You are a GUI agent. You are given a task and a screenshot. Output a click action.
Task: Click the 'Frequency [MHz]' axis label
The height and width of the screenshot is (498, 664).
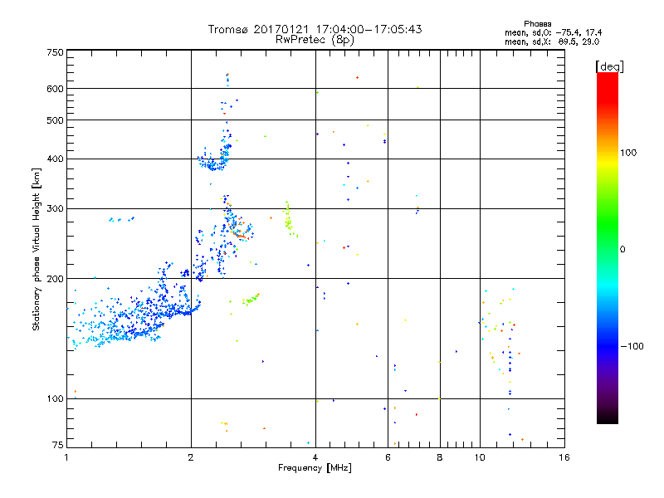pyautogui.click(x=315, y=468)
